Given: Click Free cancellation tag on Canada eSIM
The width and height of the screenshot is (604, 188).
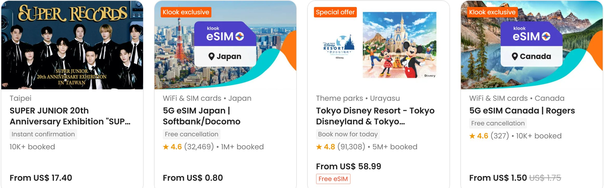Looking at the screenshot, I should pyautogui.click(x=498, y=123).
